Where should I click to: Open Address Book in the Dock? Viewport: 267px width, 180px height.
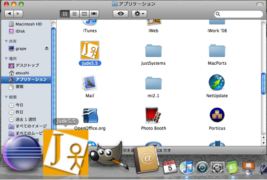coord(146,159)
